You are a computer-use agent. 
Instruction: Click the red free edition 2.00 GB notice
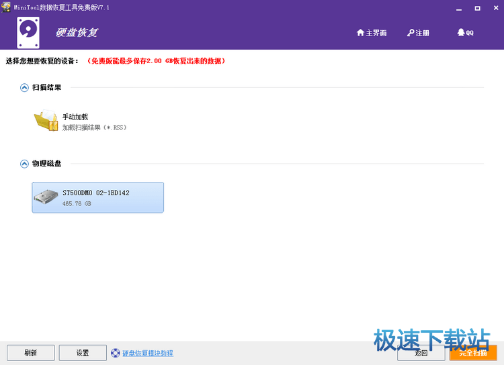(156, 61)
